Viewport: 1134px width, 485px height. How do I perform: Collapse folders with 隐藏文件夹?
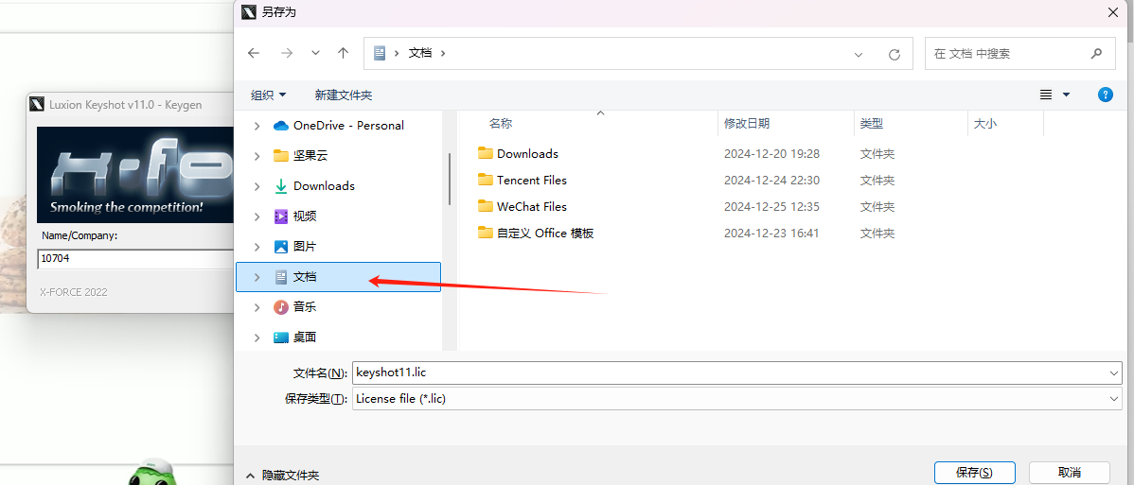pyautogui.click(x=282, y=475)
